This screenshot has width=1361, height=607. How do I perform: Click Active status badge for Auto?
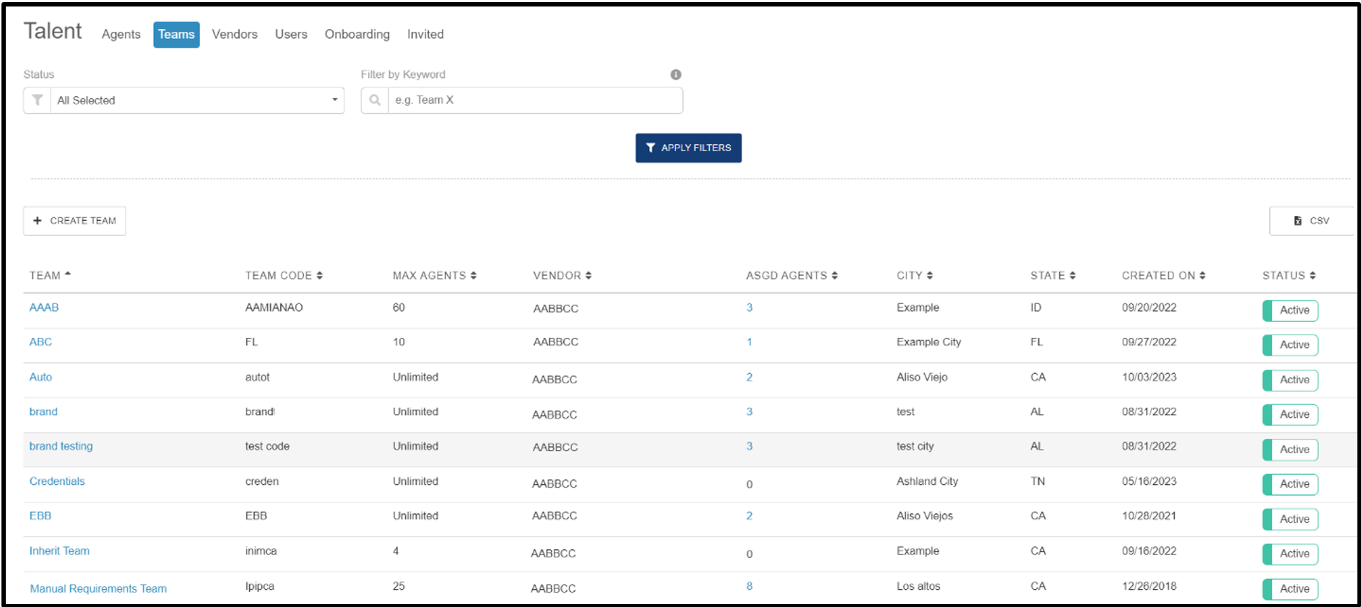(x=1290, y=380)
